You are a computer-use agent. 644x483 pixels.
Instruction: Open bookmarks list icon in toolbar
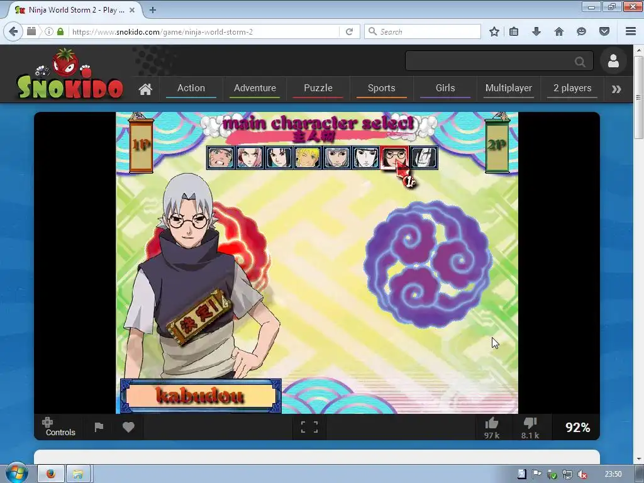(514, 31)
